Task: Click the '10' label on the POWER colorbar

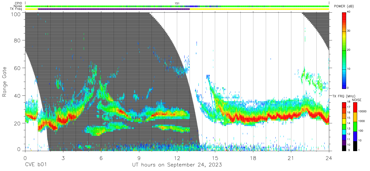Action: pyautogui.click(x=349, y=69)
